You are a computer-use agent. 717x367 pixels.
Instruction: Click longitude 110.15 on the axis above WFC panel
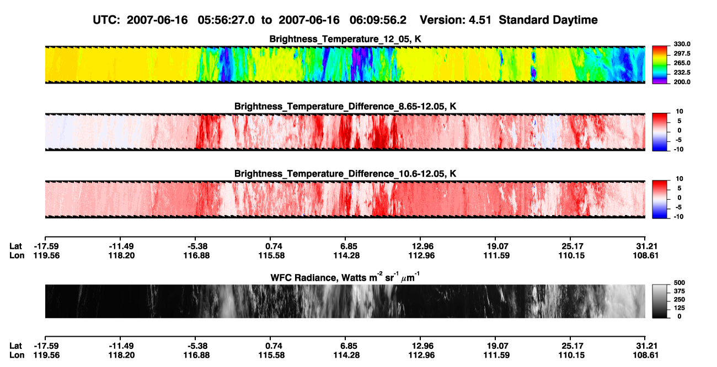pyautogui.click(x=572, y=256)
